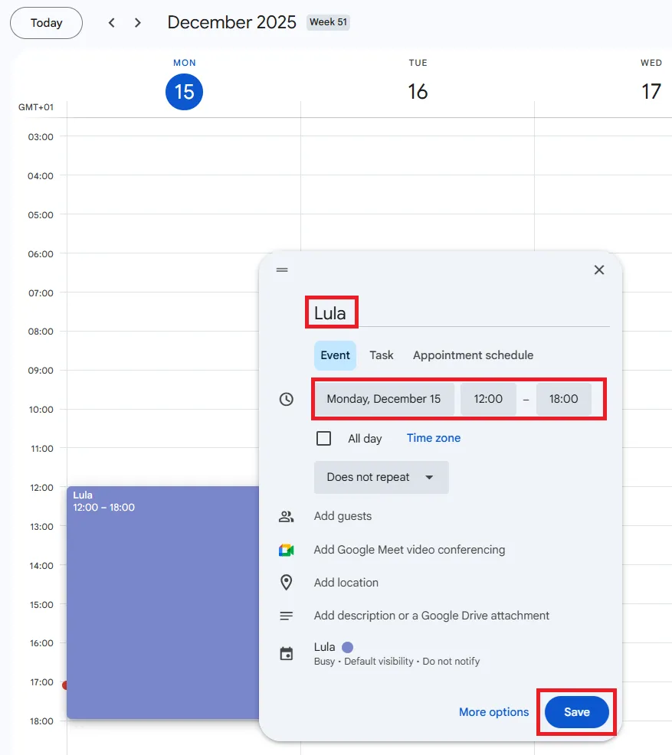Click the December 2025 heading
This screenshot has height=755, width=672.
coord(231,22)
